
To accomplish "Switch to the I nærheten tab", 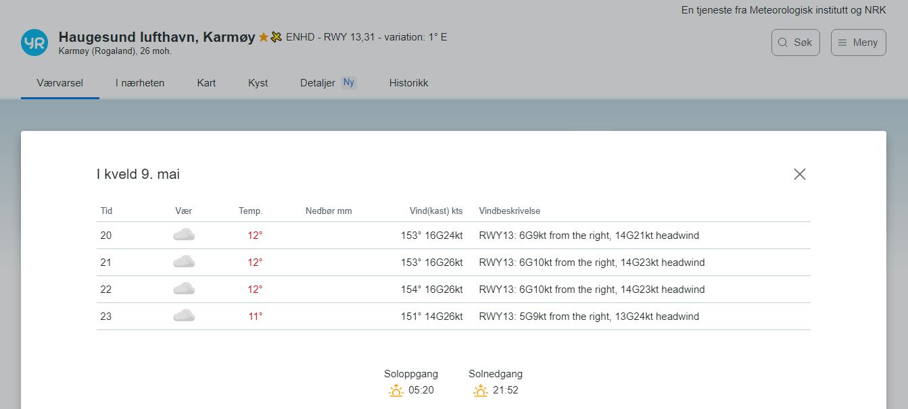I will click(x=140, y=83).
